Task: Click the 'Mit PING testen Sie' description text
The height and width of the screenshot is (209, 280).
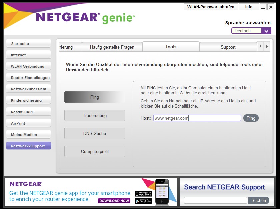Action: 196,90
